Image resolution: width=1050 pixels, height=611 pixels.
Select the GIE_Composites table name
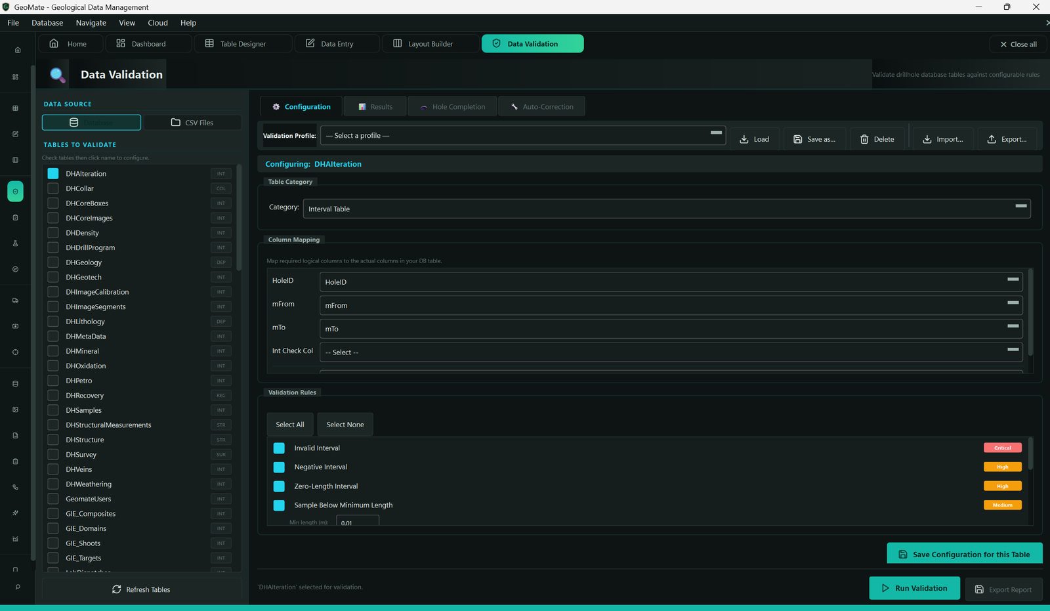coord(91,514)
